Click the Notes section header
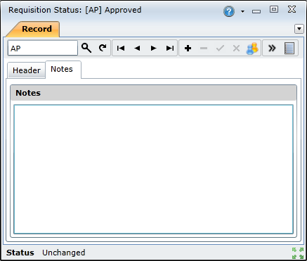307x261 pixels. point(153,93)
